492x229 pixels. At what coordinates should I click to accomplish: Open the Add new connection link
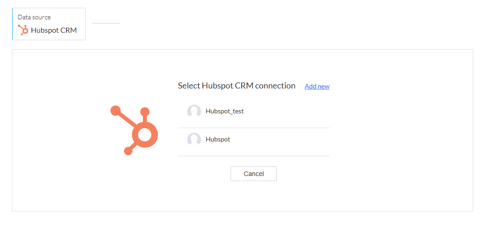coord(317,86)
